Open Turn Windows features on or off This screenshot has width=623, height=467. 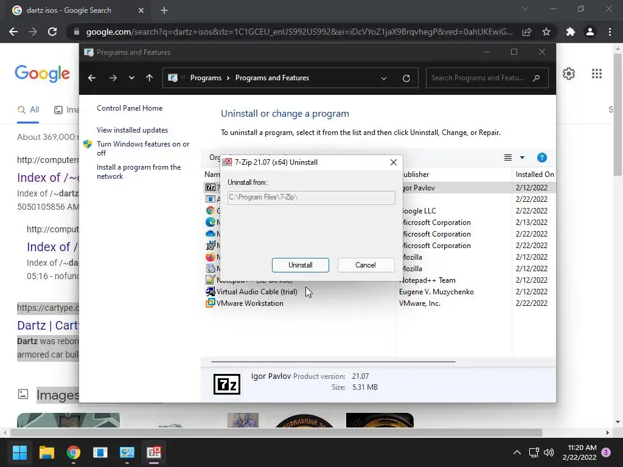(143, 148)
